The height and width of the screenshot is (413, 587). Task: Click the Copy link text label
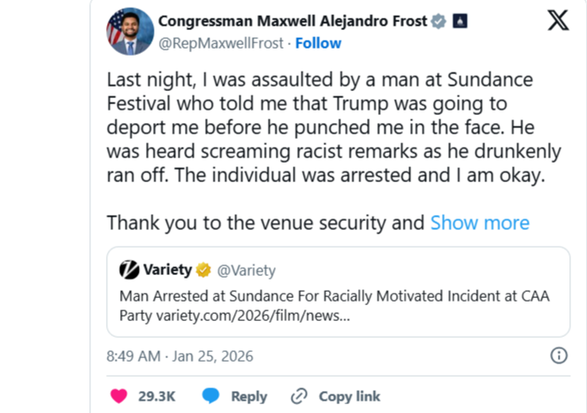(348, 396)
